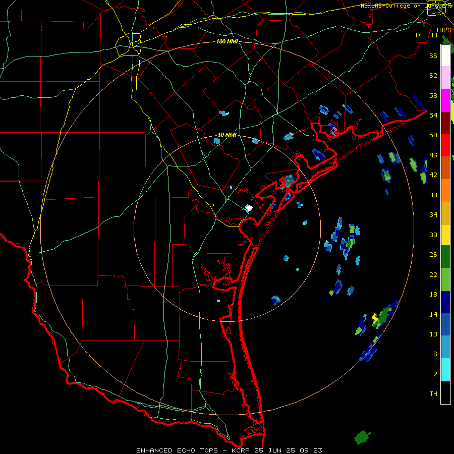
Task: Click the '62' legend value
Action: tap(433, 76)
